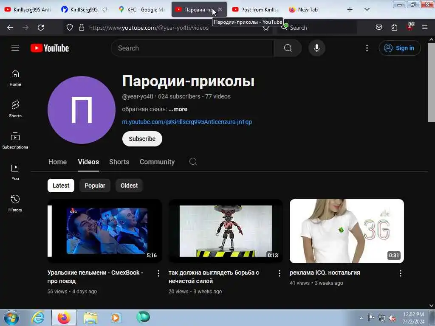Bookmark this page with the star icon
The width and height of the screenshot is (435, 326).
click(x=266, y=28)
